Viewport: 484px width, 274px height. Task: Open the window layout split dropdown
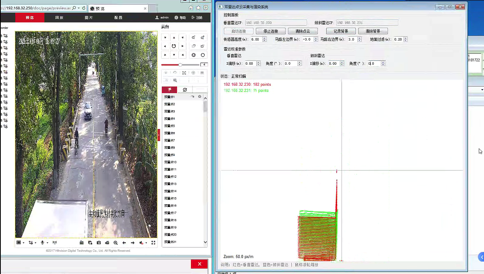click(23, 243)
